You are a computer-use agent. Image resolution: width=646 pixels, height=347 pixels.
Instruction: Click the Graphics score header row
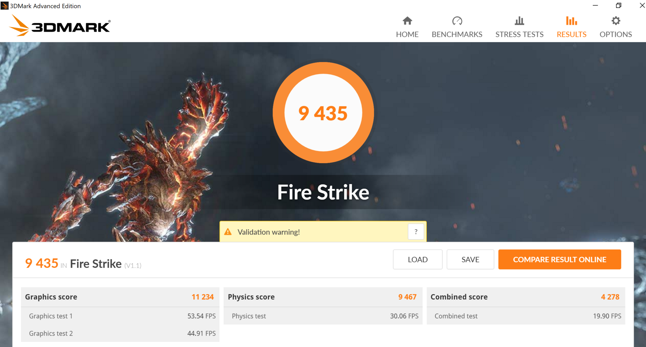tap(120, 297)
